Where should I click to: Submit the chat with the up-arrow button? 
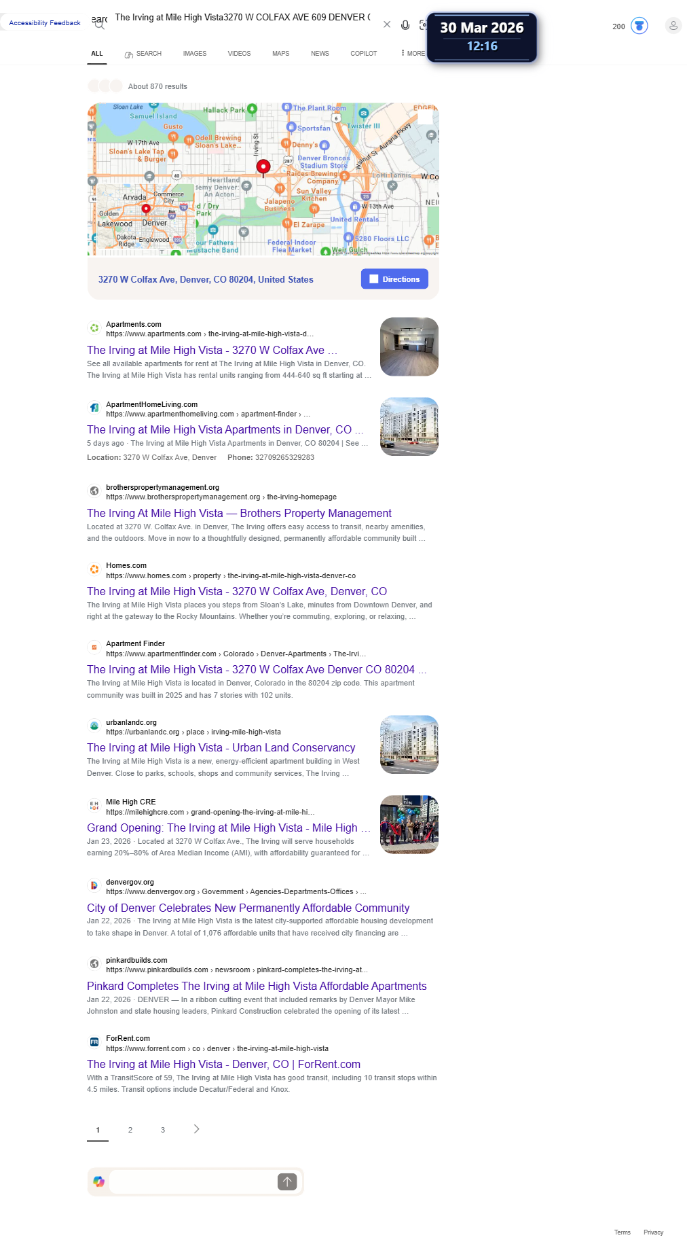[x=287, y=1181]
